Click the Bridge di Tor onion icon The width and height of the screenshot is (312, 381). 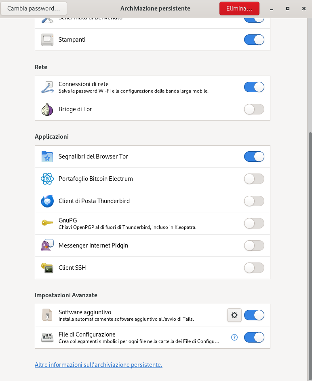pos(47,109)
